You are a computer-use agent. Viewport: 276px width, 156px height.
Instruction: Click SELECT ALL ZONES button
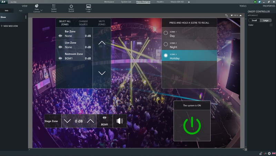tap(65, 23)
